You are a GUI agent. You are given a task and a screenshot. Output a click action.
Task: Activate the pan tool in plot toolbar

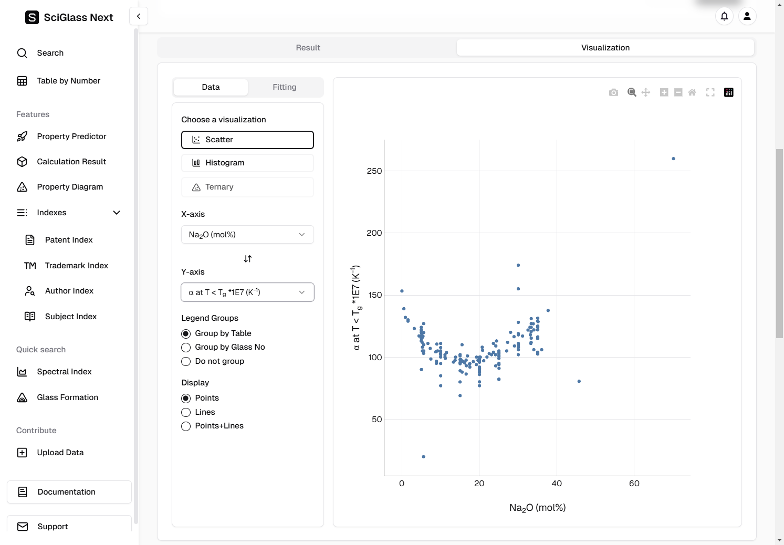pyautogui.click(x=646, y=92)
